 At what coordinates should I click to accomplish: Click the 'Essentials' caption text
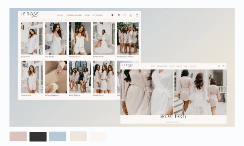[x=26, y=57]
